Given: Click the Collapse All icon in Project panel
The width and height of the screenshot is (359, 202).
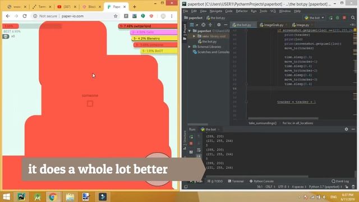Looking at the screenshot, I should point(210,25).
